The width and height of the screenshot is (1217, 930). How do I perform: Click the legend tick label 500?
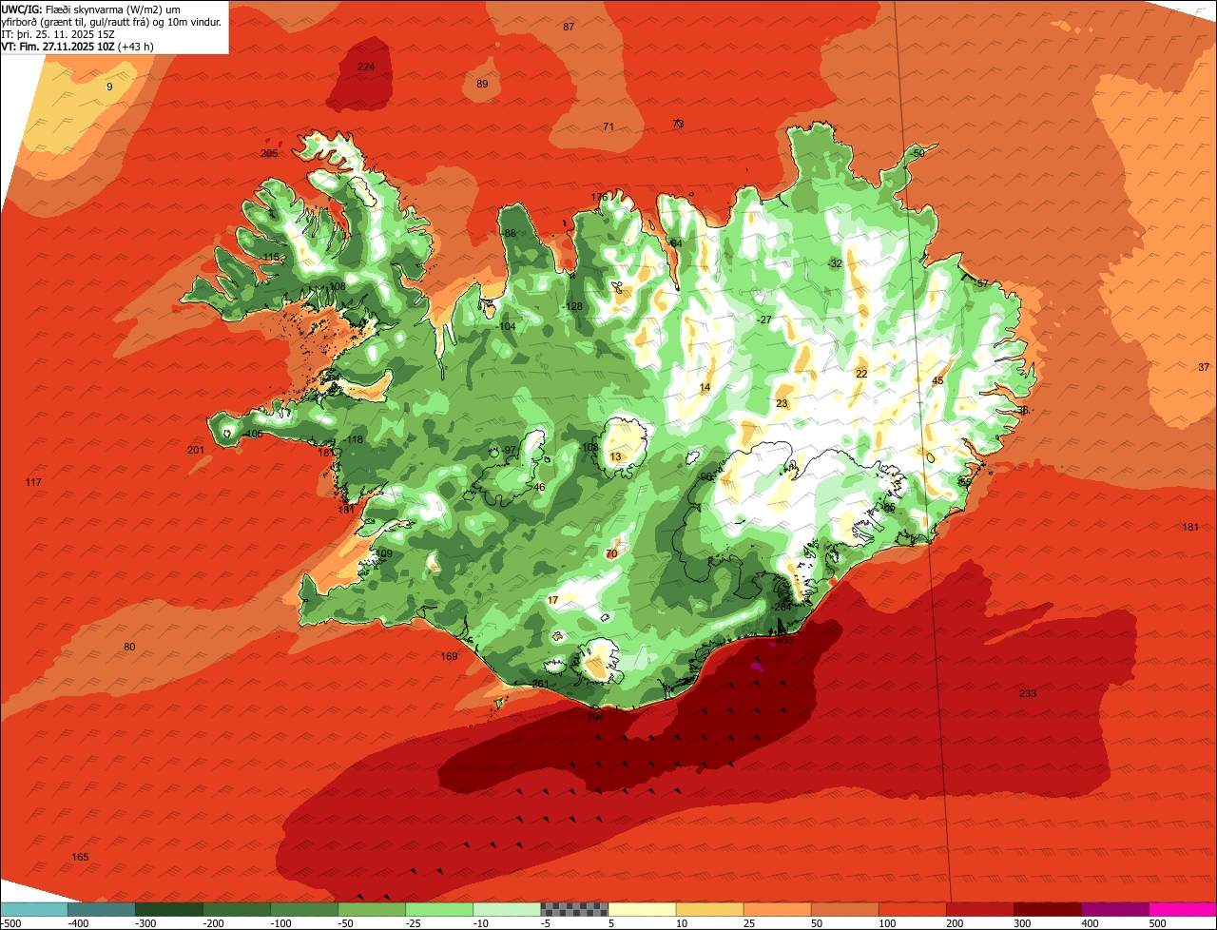point(1157,922)
